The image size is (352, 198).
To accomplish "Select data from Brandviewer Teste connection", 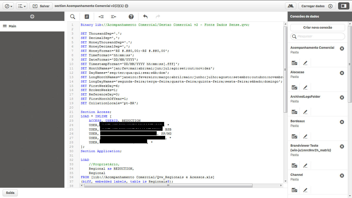I will tap(294, 165).
